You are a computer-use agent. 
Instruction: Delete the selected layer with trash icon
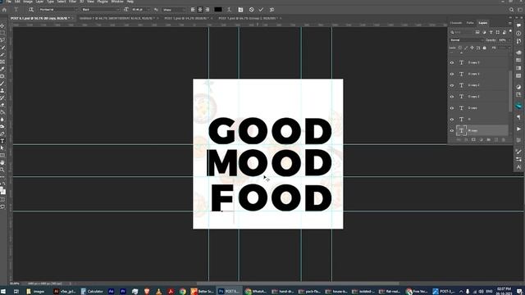(504, 139)
